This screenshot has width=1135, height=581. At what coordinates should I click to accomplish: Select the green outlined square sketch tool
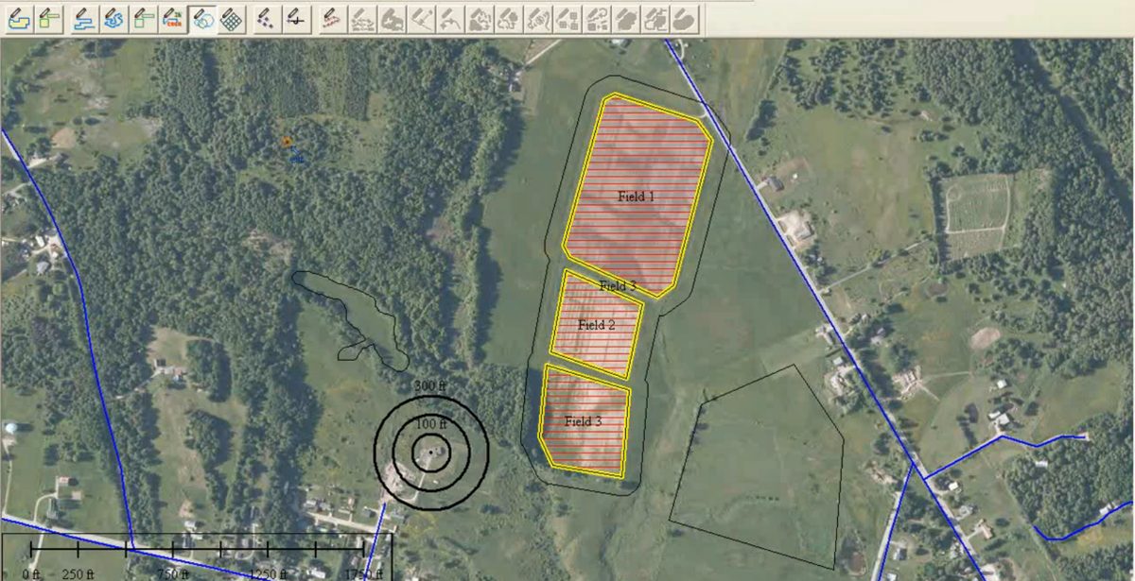pos(144,18)
